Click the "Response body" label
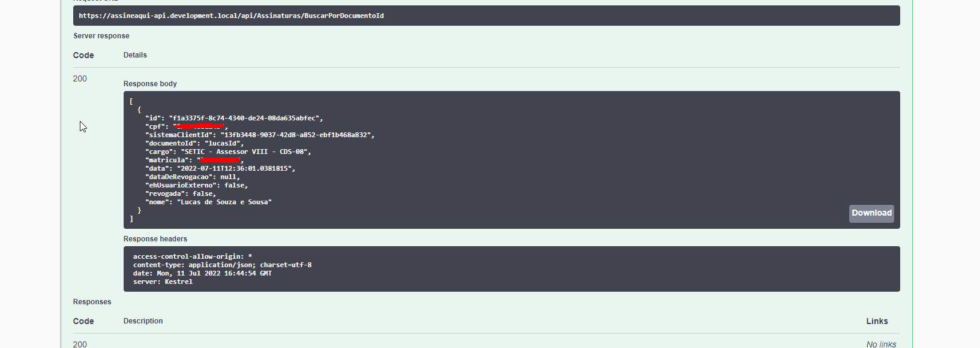 150,84
